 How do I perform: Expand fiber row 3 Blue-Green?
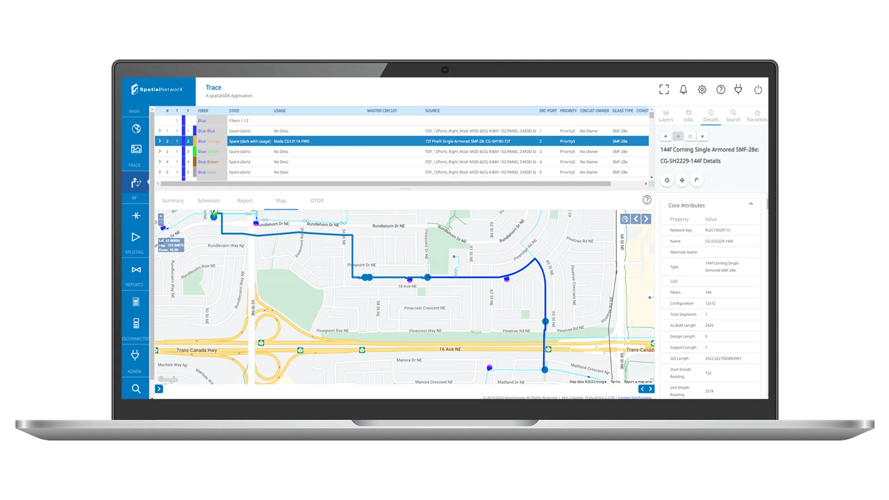(160, 151)
